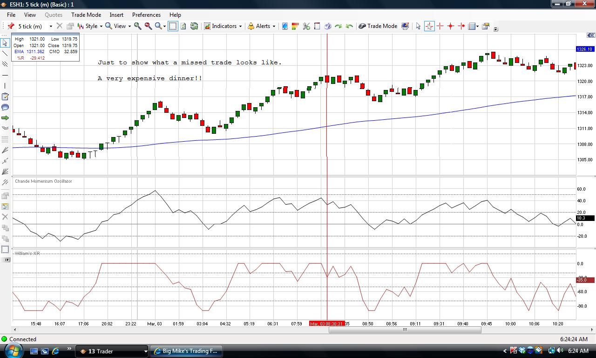This screenshot has height=358, width=596.
Task: Click Big Mike's Trading taskbar button
Action: (x=186, y=351)
